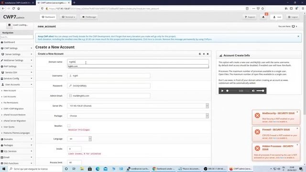This screenshot has height=172, width=306.
Task: Collapse User Accounts in the sidebar
Action: (17, 85)
